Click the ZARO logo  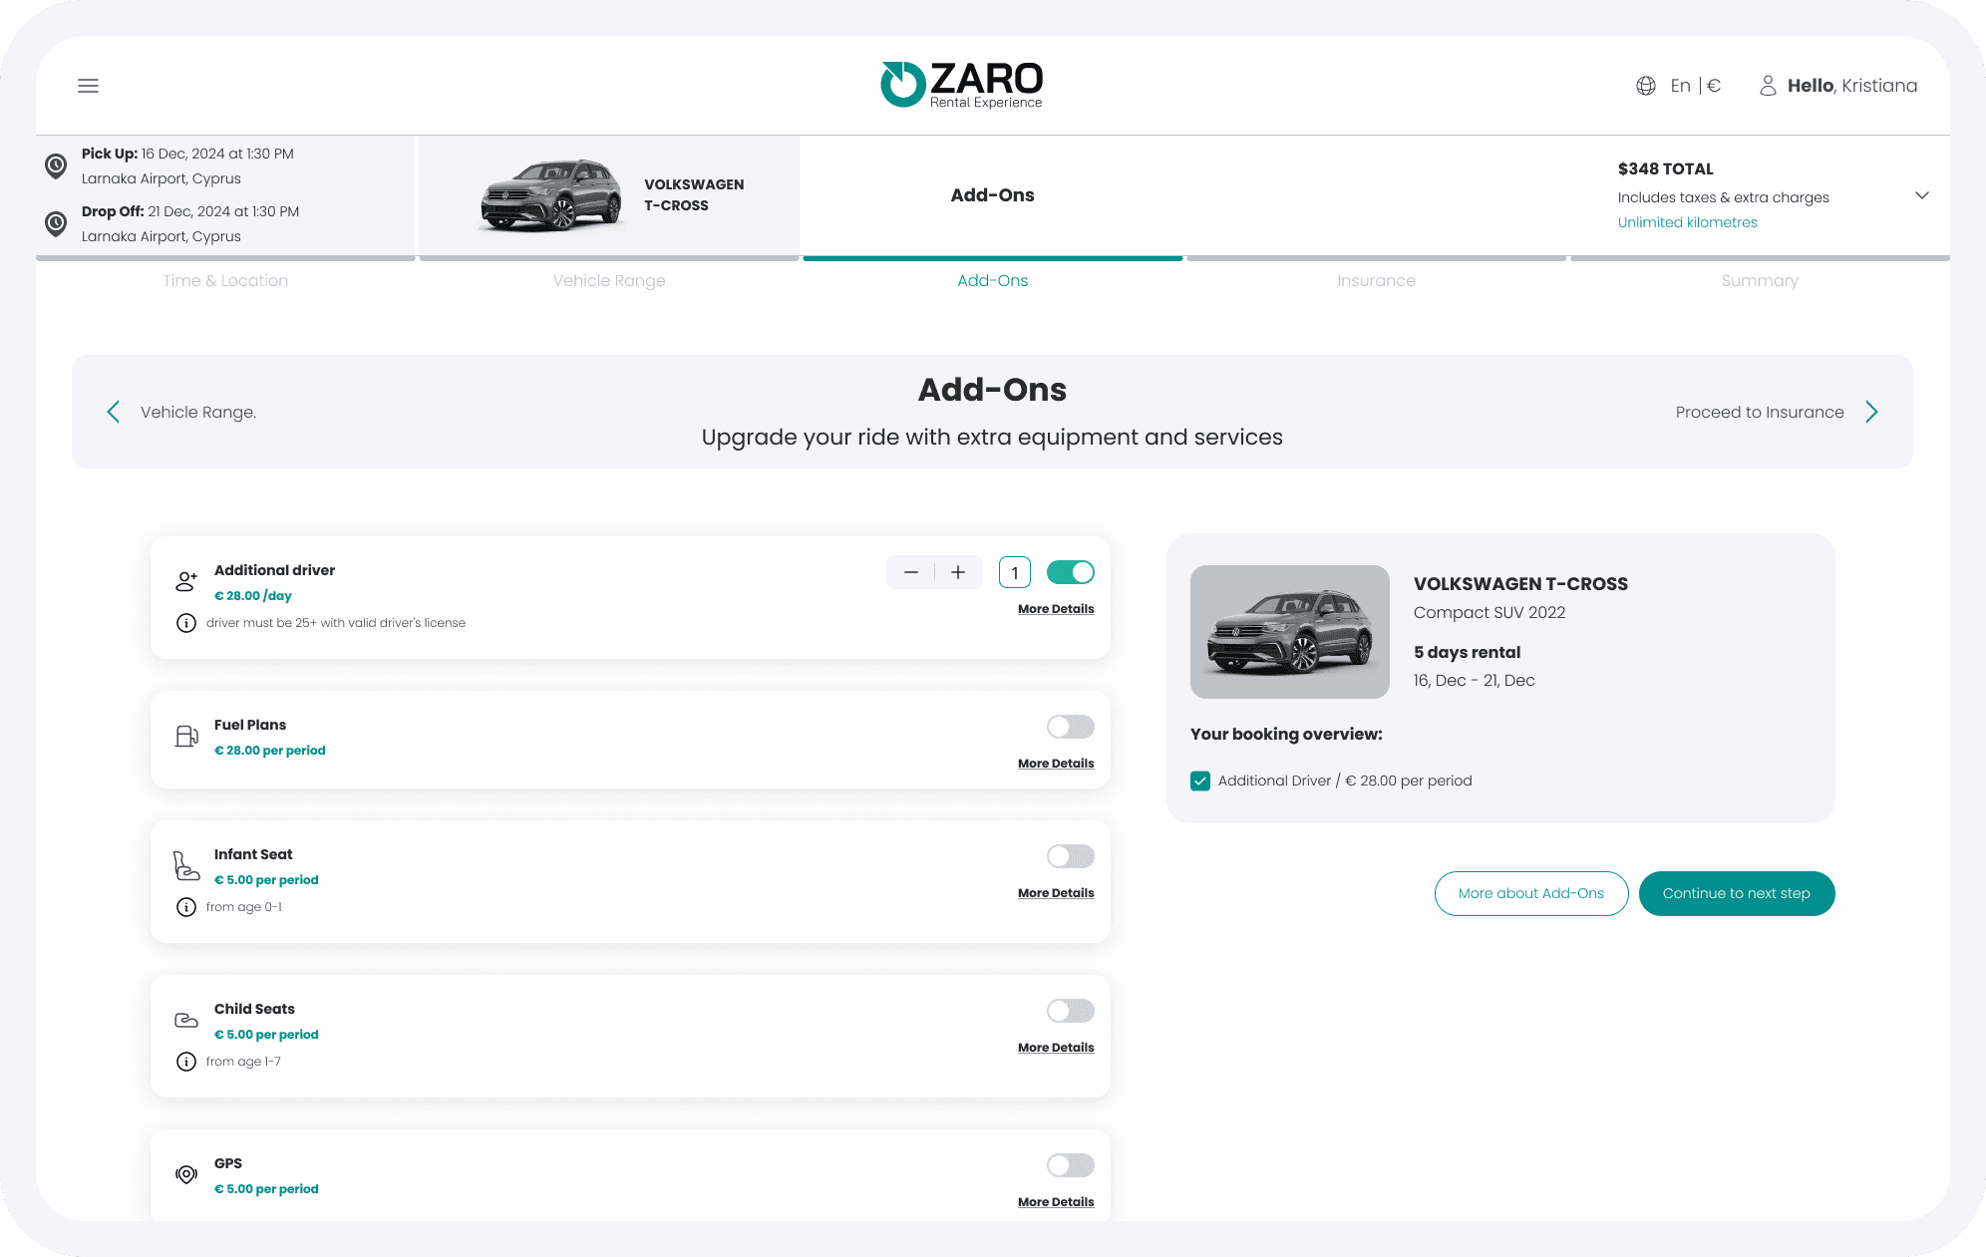click(961, 85)
